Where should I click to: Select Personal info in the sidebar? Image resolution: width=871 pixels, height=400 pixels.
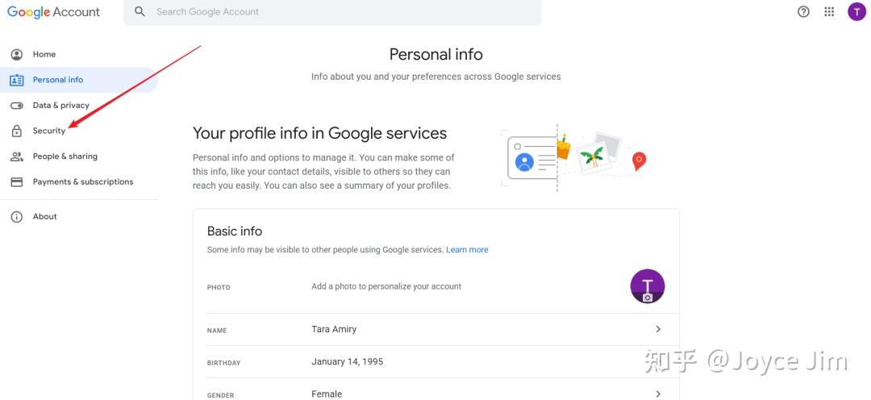58,80
